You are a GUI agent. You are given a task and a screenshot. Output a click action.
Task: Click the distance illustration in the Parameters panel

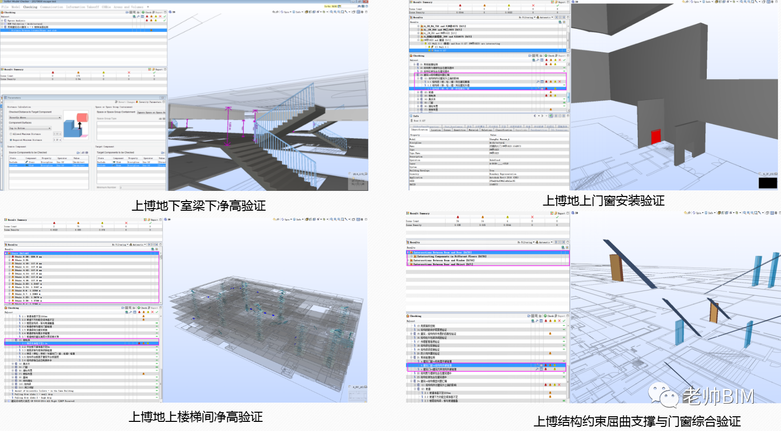click(x=77, y=125)
